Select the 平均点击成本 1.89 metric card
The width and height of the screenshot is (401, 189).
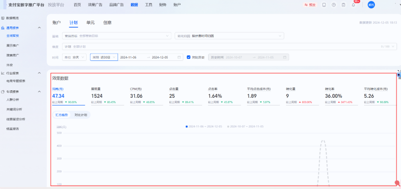coord(263,96)
